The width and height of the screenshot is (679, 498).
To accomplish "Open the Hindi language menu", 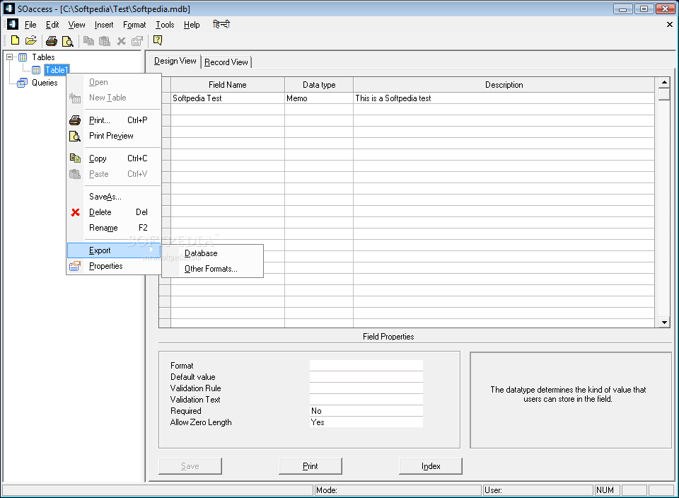I will (x=221, y=24).
